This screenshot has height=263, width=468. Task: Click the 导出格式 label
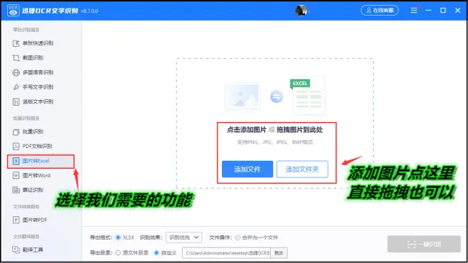(101, 237)
